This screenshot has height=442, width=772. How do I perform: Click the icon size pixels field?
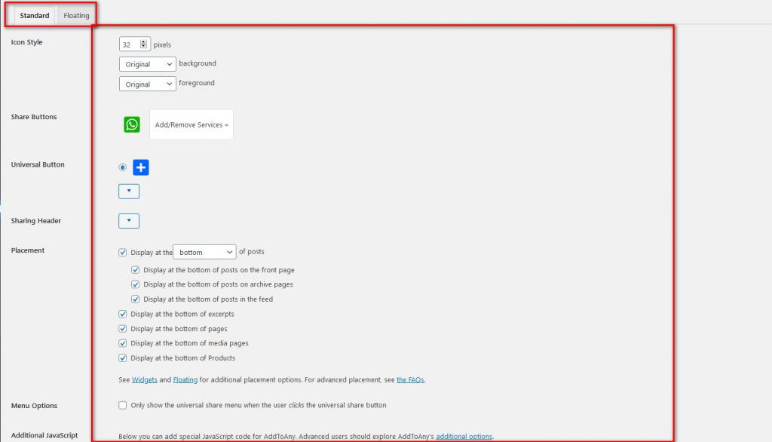tap(134, 45)
